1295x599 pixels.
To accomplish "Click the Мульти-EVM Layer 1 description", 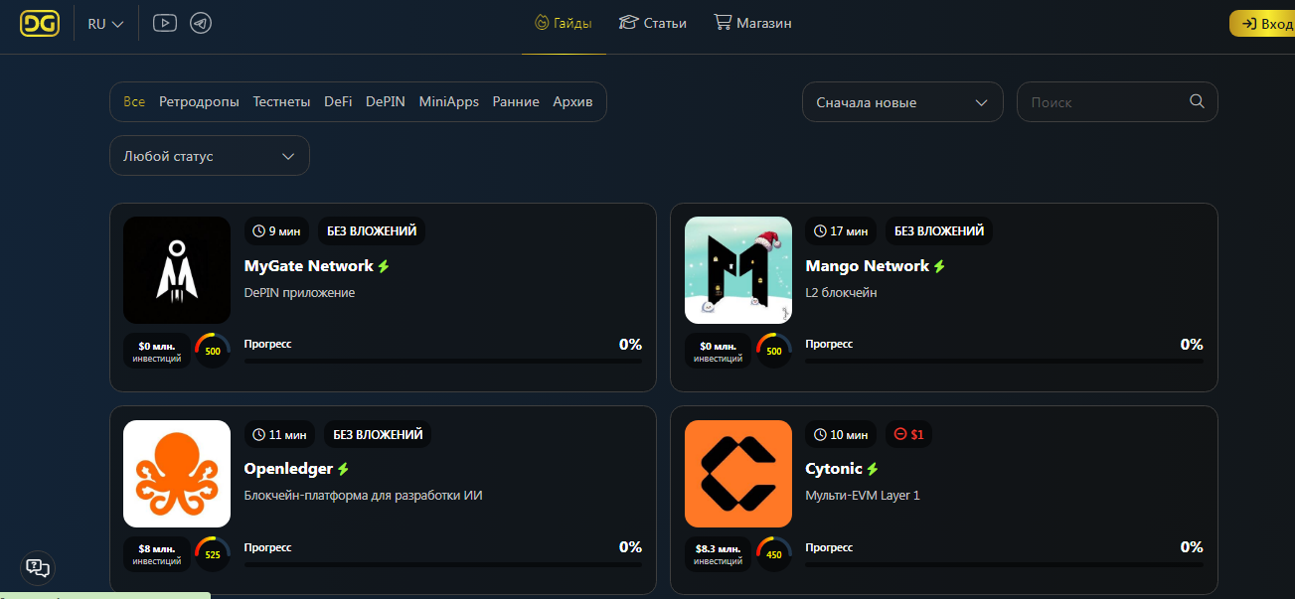I will 863,496.
